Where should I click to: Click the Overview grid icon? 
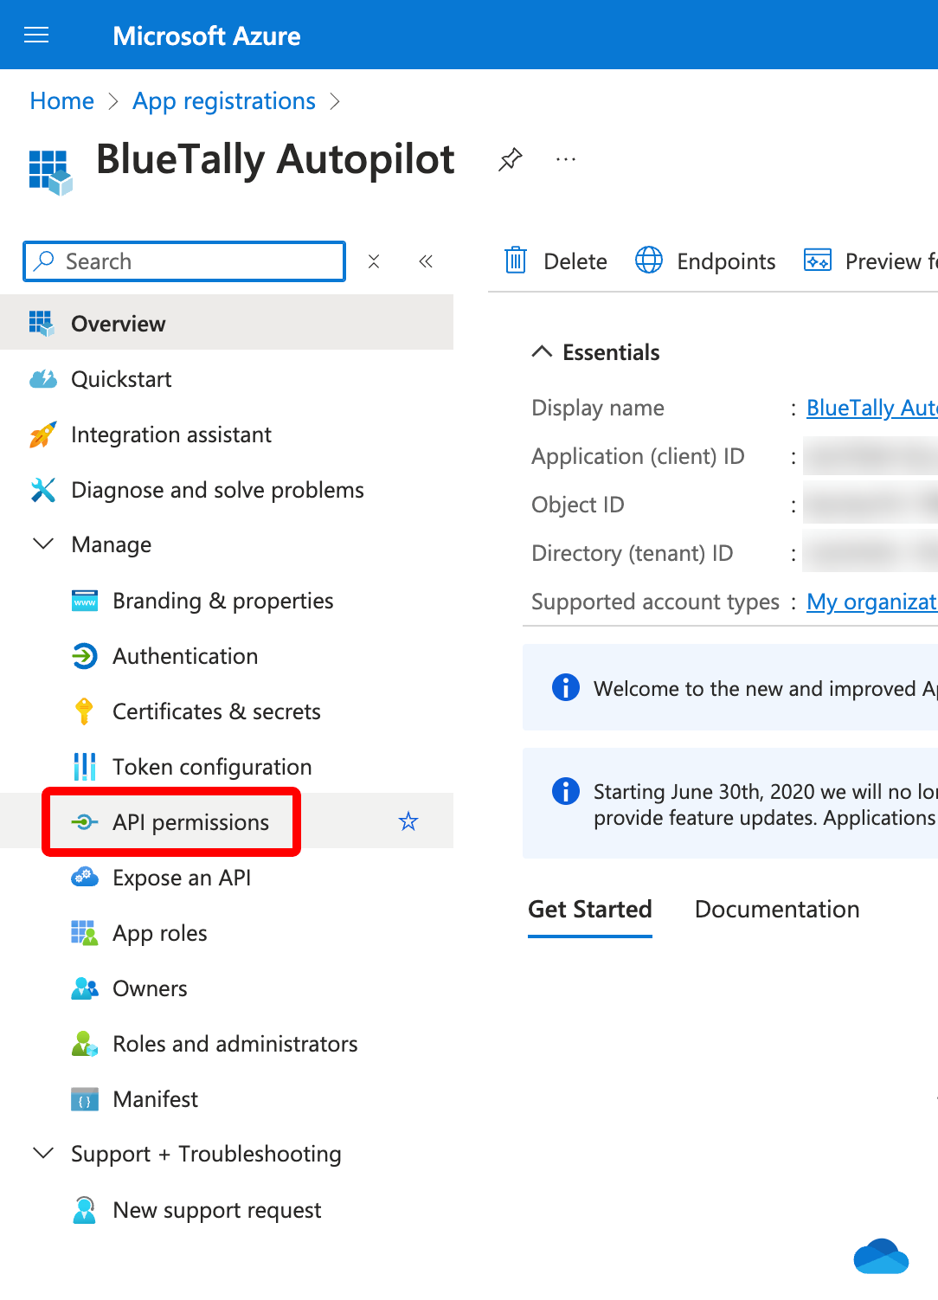coord(42,323)
